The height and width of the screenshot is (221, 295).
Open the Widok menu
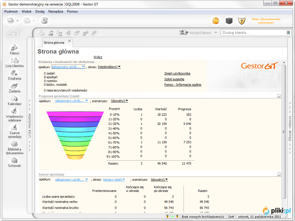pos(26,11)
